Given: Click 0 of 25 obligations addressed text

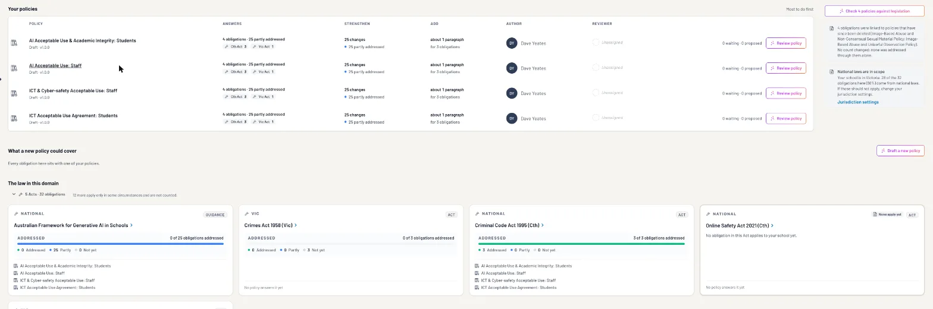Looking at the screenshot, I should click(197, 238).
